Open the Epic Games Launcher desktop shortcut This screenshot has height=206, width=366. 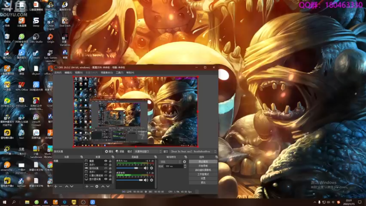(x=50, y=56)
